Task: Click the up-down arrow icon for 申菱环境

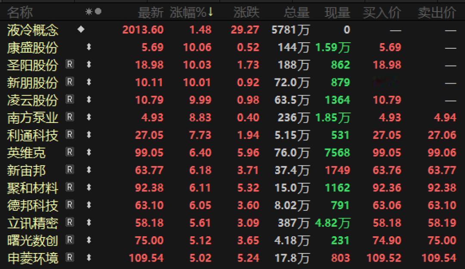Action: tap(89, 257)
